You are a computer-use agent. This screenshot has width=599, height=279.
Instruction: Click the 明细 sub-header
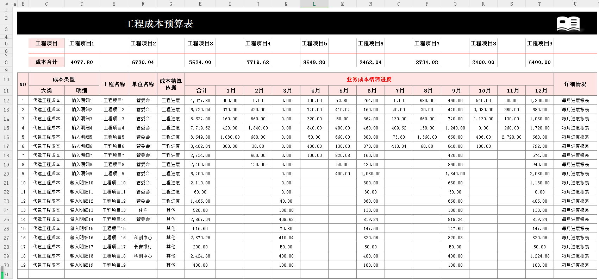coord(82,90)
